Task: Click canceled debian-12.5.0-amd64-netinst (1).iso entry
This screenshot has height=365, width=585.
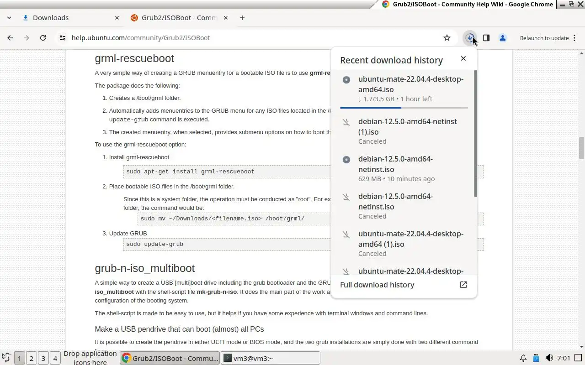Action: [x=404, y=131]
